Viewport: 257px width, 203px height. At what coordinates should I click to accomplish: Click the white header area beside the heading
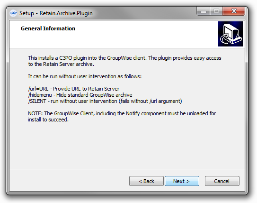146,35
